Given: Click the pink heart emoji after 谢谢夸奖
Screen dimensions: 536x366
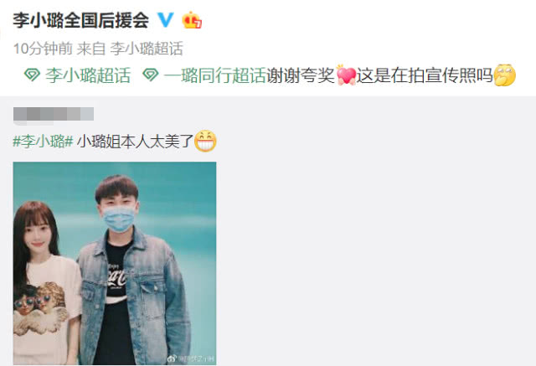Looking at the screenshot, I should 346,75.
